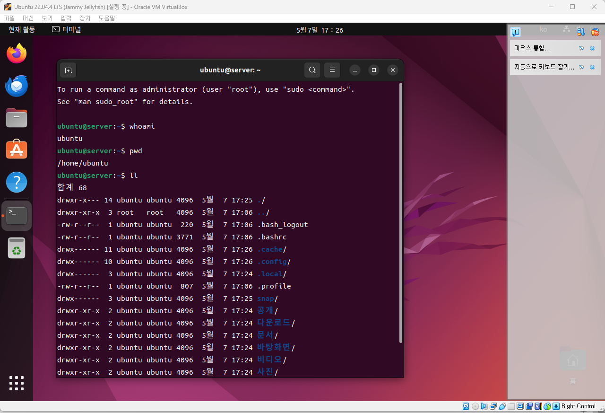
Task: Open the terminal hamburger menu
Action: [332, 70]
